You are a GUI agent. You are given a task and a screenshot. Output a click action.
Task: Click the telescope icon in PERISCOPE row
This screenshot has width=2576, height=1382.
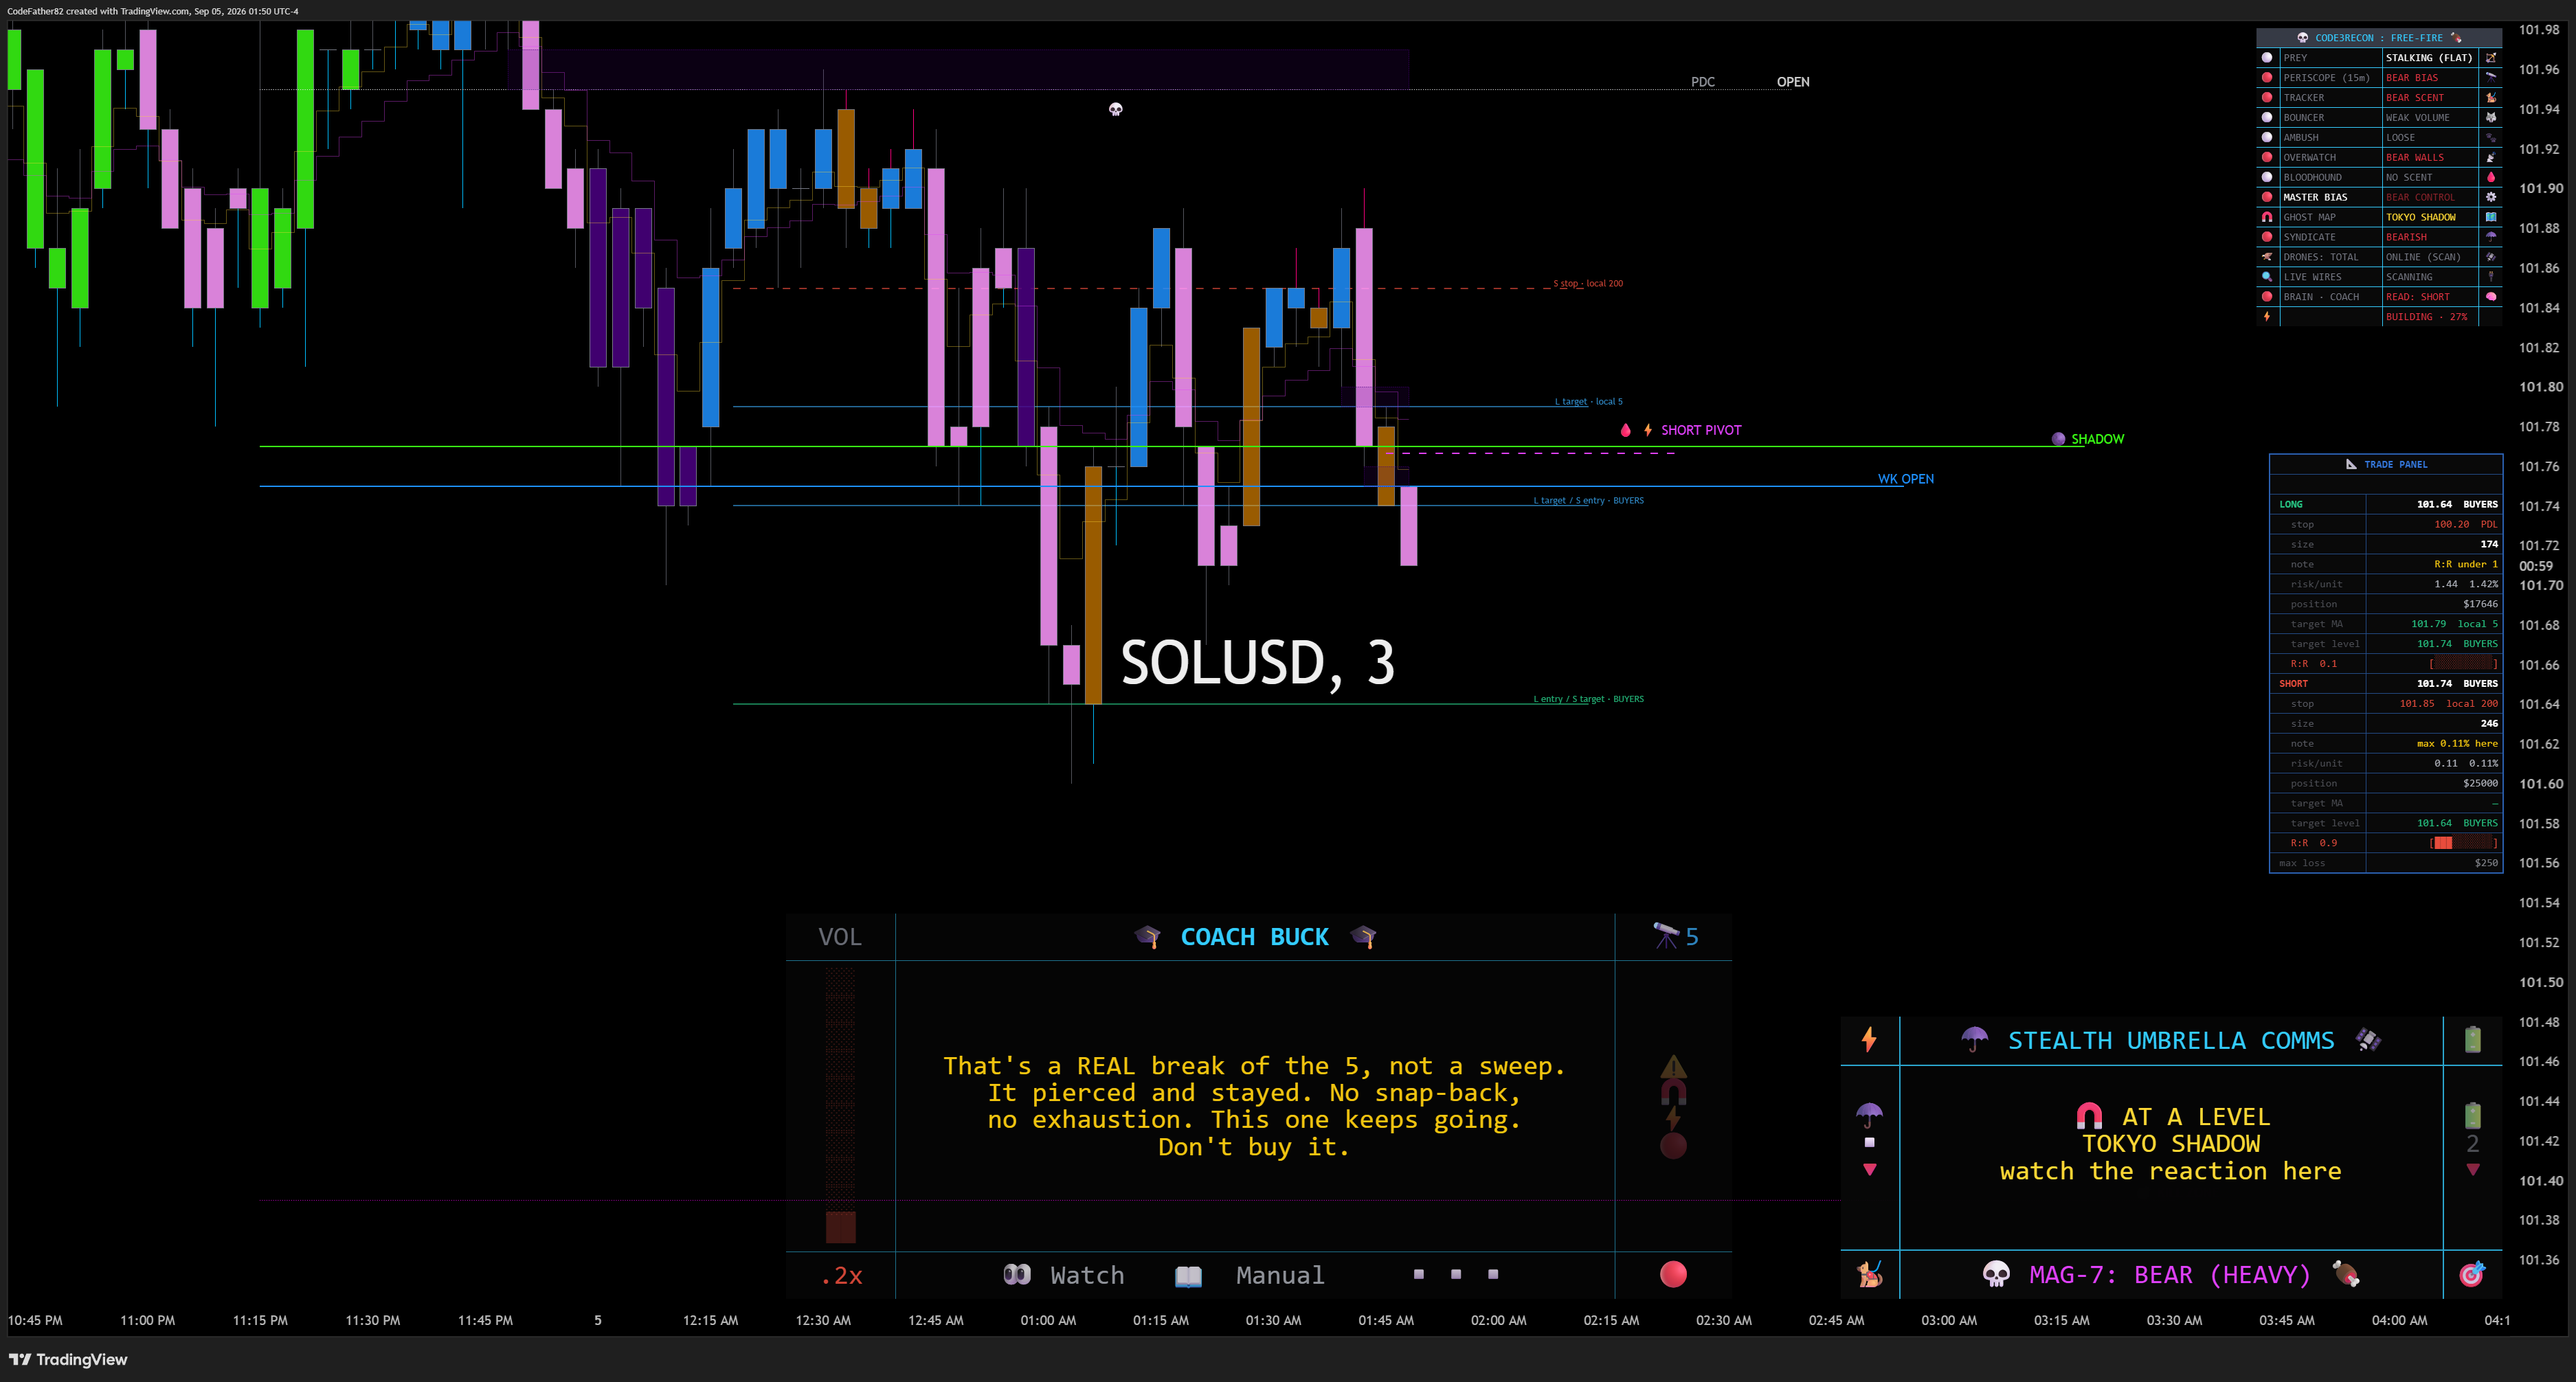pyautogui.click(x=2491, y=77)
